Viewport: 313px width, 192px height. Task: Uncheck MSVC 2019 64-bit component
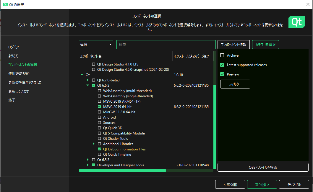[x=99, y=106]
